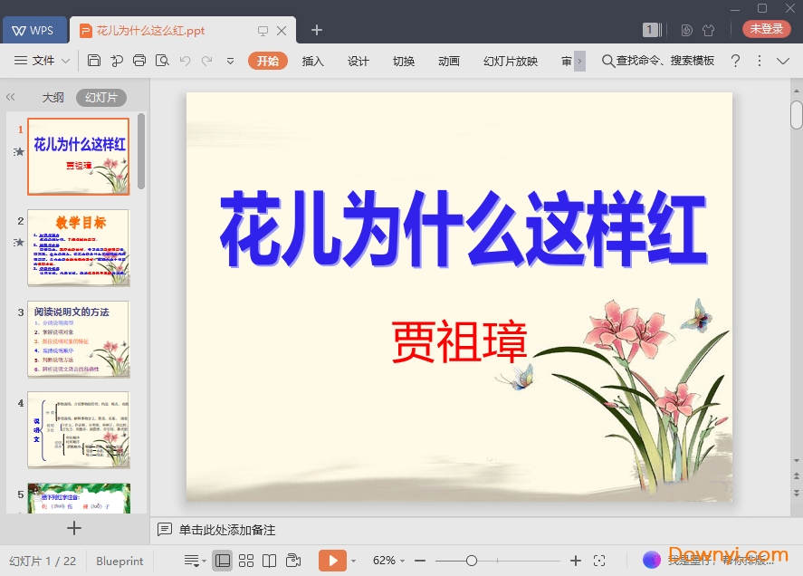Open Print Preview from the quick toolbar
The width and height of the screenshot is (803, 576).
coord(163,61)
